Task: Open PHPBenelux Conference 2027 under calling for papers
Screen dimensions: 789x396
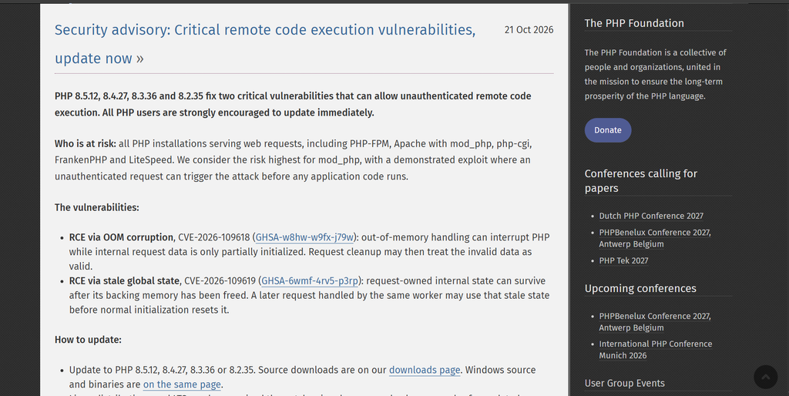Action: coord(655,239)
